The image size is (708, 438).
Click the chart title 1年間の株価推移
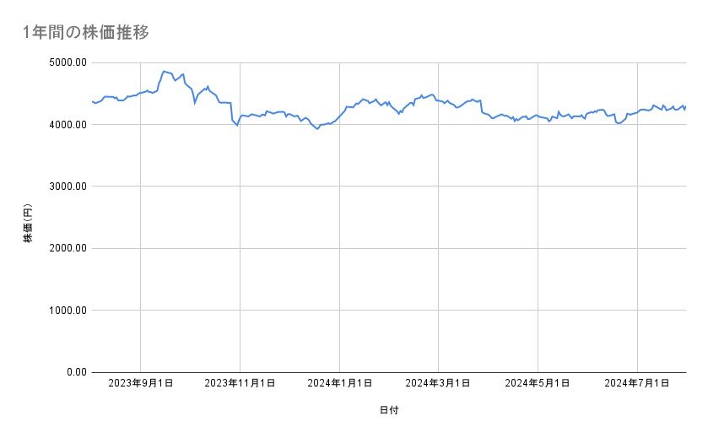(87, 32)
